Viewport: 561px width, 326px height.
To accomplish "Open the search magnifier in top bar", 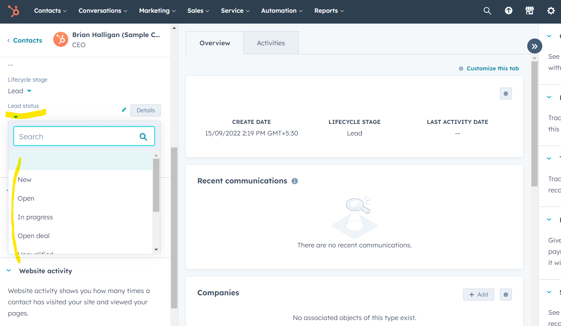I will coord(487,11).
